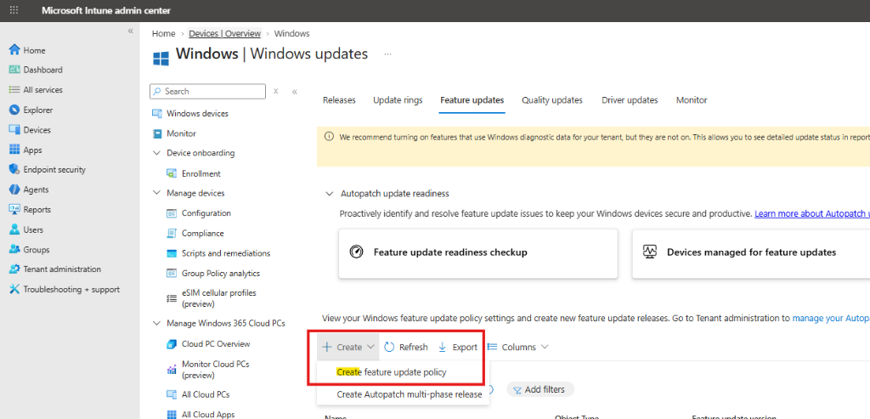Collapse the Device onboarding section
Image resolution: width=870 pixels, height=419 pixels.
[156, 153]
